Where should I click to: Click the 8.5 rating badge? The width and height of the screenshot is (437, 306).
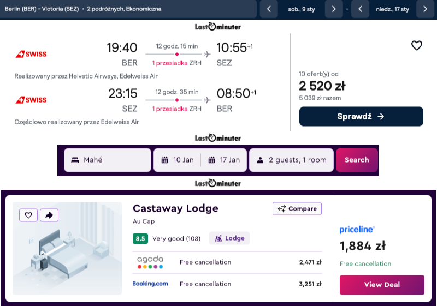(x=140, y=239)
